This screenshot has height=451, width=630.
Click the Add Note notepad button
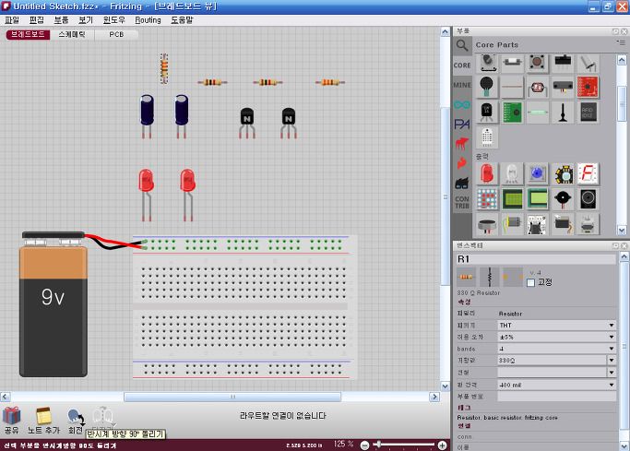point(43,421)
